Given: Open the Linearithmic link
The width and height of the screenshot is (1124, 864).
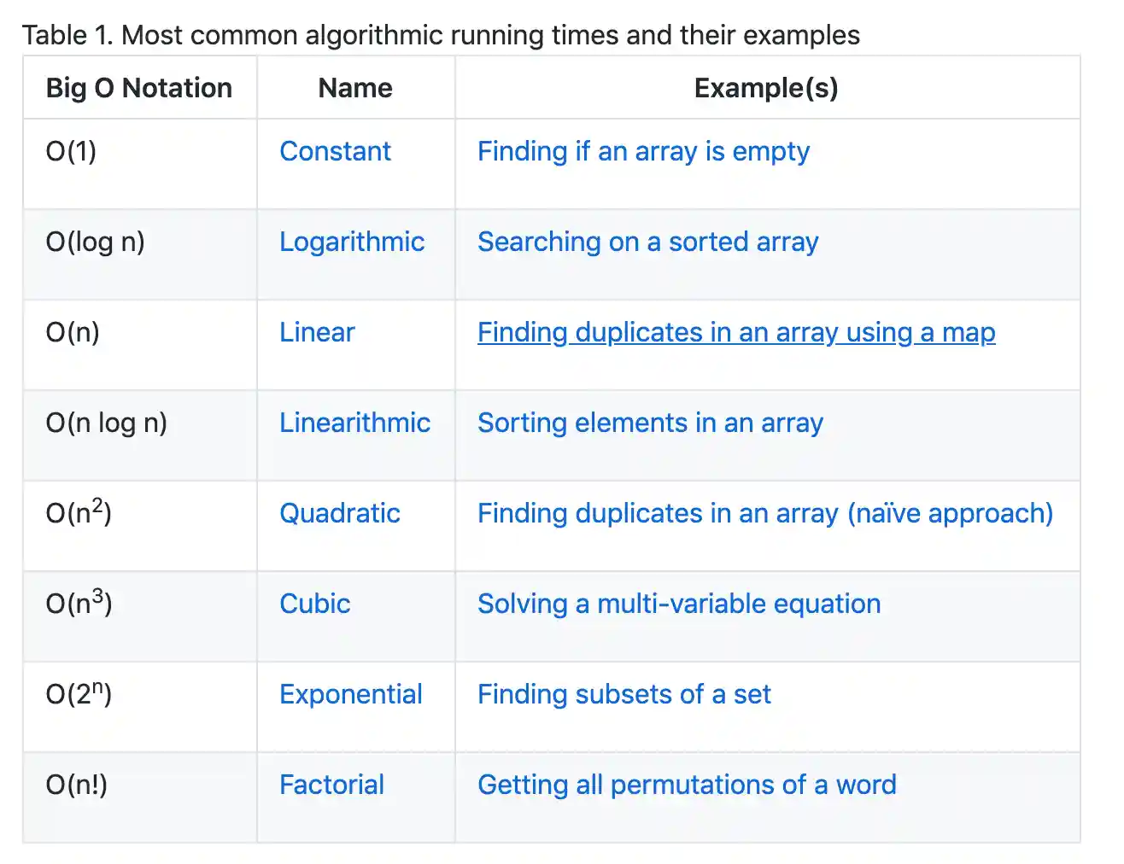Looking at the screenshot, I should coord(354,423).
